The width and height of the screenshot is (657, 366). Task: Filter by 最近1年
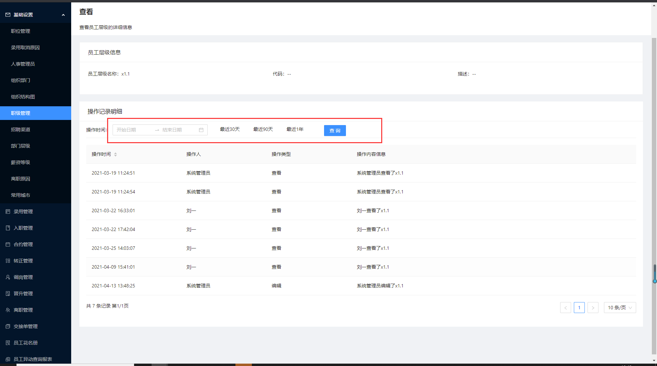295,129
